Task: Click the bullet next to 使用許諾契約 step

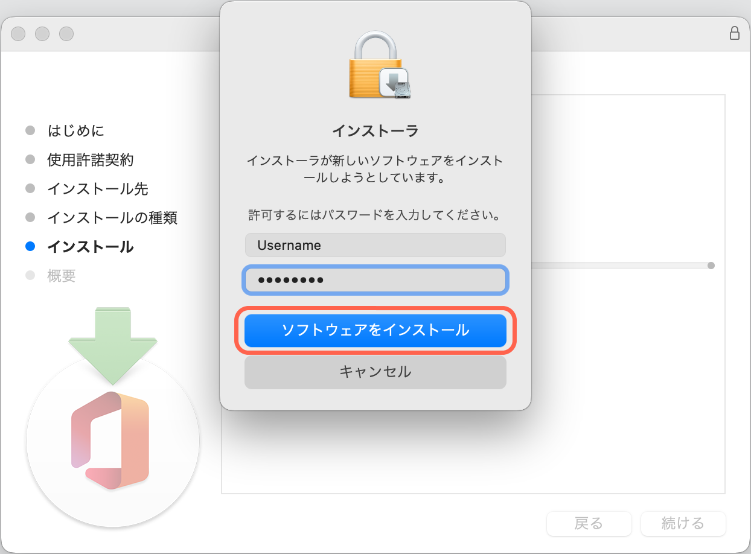Action: click(x=30, y=159)
